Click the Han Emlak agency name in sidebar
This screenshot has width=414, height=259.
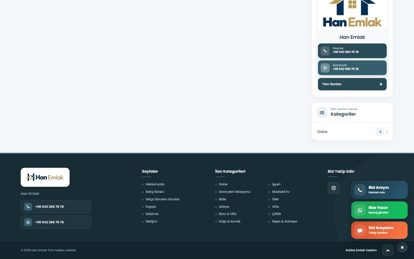pos(352,37)
